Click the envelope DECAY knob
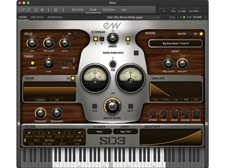The image size is (225, 168). tap(174, 113)
